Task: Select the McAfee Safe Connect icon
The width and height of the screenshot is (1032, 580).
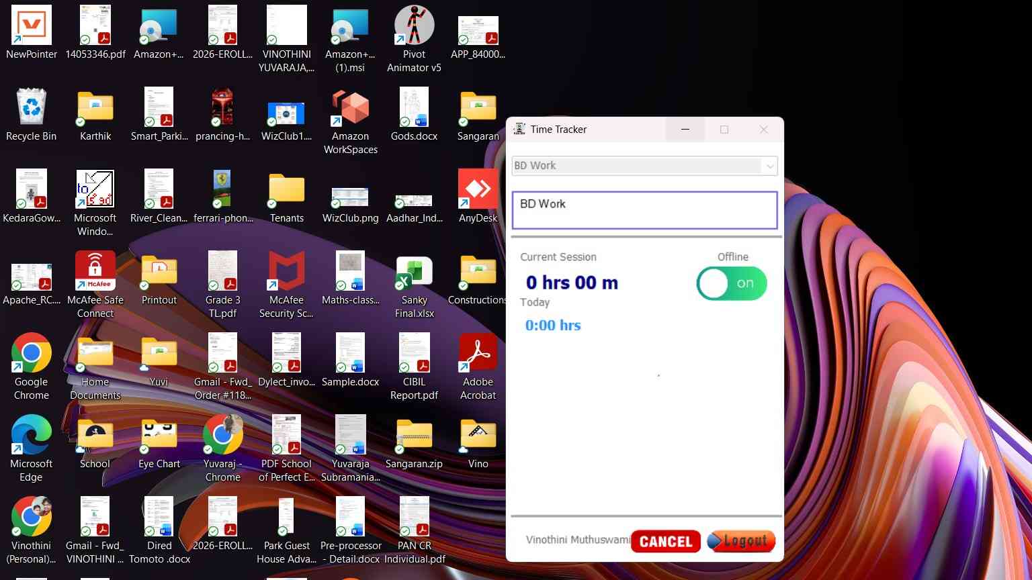Action: pyautogui.click(x=95, y=285)
